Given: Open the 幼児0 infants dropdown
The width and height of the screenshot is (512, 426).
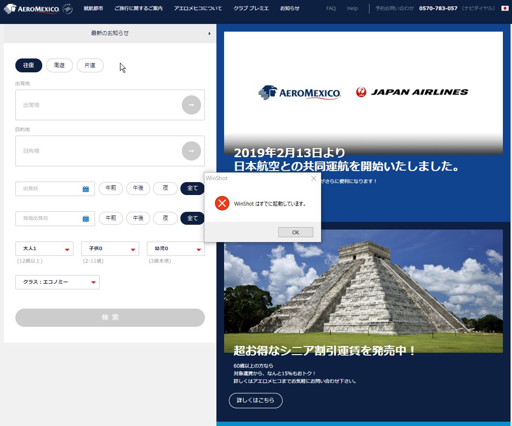Looking at the screenshot, I should (x=176, y=249).
